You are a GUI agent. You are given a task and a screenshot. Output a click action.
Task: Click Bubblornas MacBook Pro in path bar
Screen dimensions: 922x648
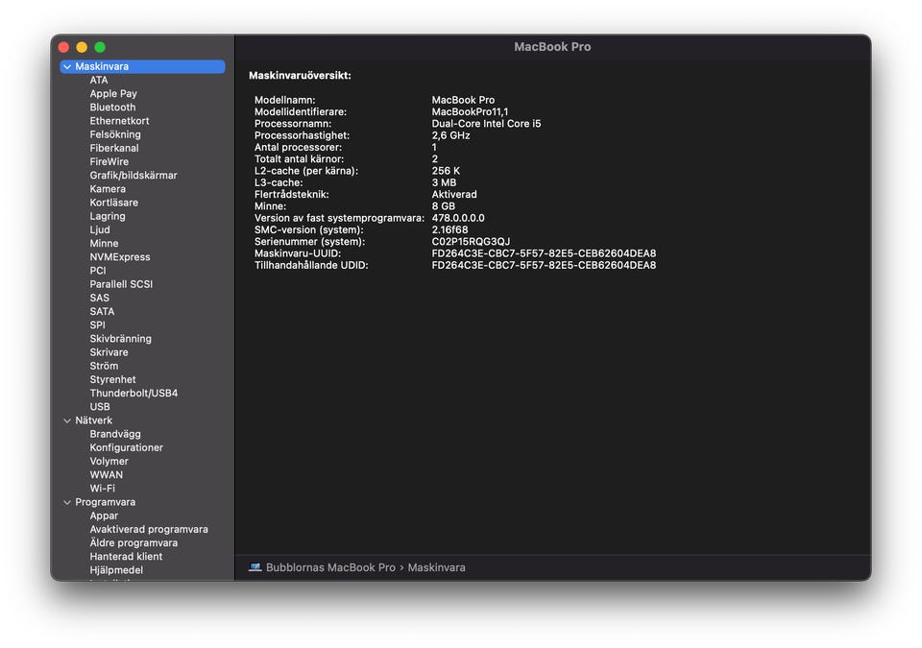click(x=330, y=567)
